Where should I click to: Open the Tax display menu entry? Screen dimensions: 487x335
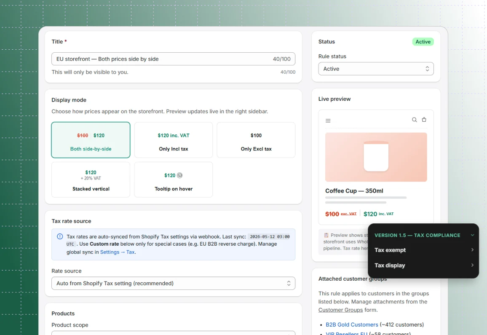click(x=424, y=265)
